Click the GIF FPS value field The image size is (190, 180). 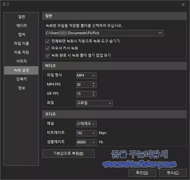pyautogui.click(x=84, y=94)
